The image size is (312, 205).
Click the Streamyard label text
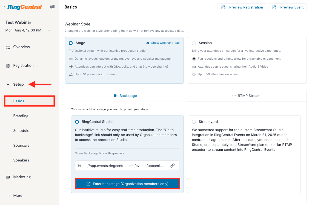tap(208, 122)
